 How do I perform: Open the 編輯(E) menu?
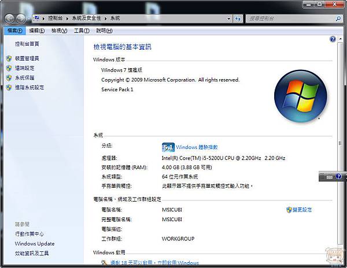(x=37, y=31)
